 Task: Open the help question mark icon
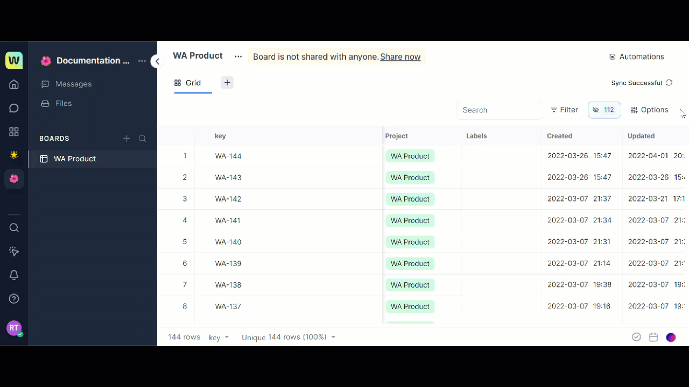pyautogui.click(x=14, y=299)
